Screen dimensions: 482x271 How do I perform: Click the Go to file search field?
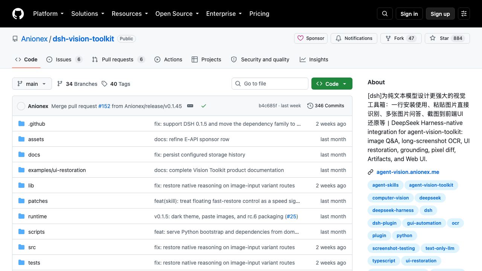270,84
